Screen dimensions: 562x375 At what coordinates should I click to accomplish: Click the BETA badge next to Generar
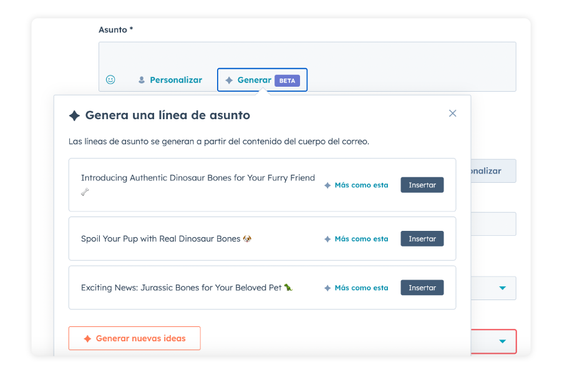(287, 80)
